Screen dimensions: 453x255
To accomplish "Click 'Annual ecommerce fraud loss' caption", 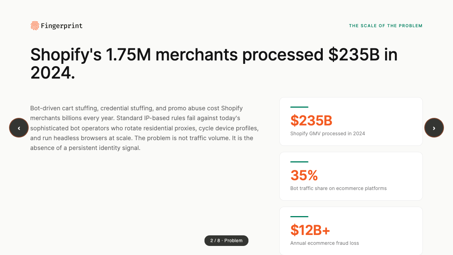I will click(325, 243).
